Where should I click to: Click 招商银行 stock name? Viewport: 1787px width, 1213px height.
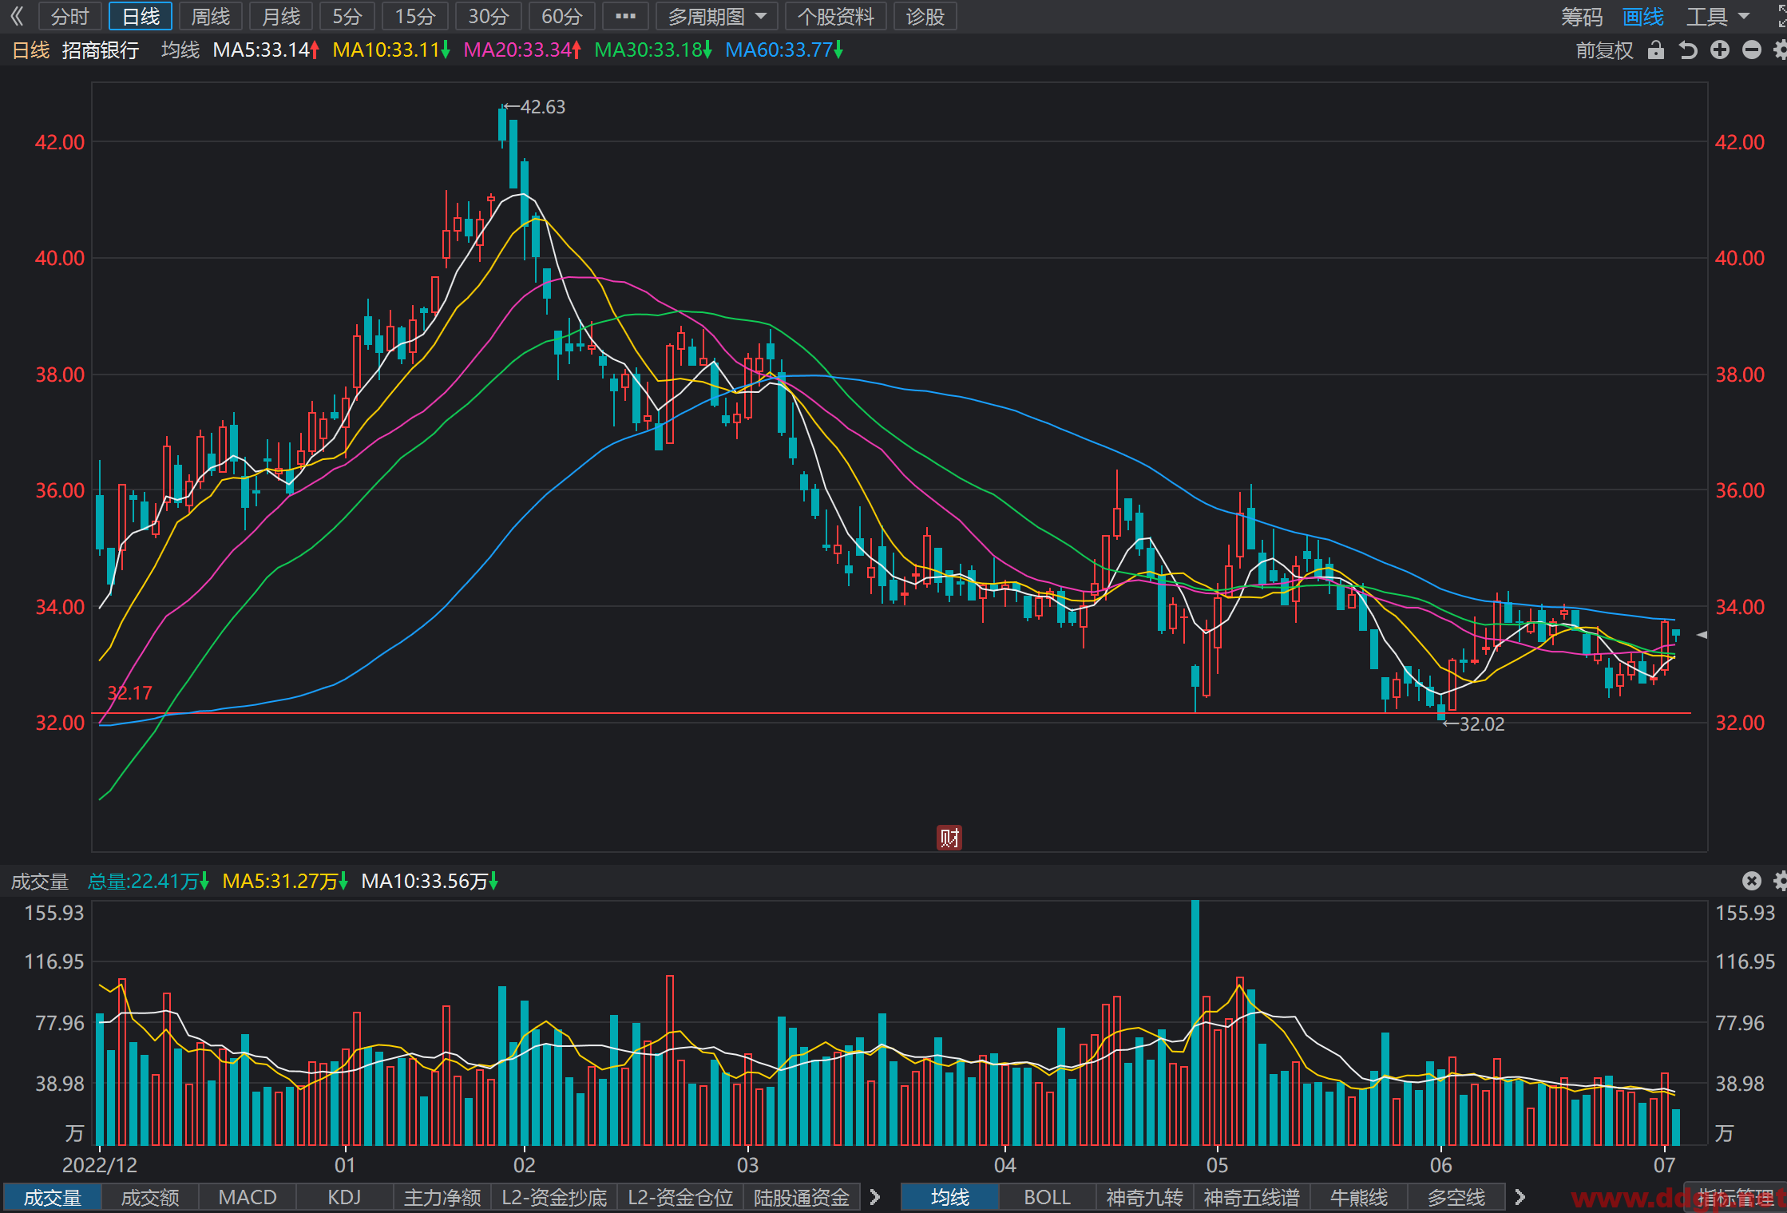click(101, 50)
